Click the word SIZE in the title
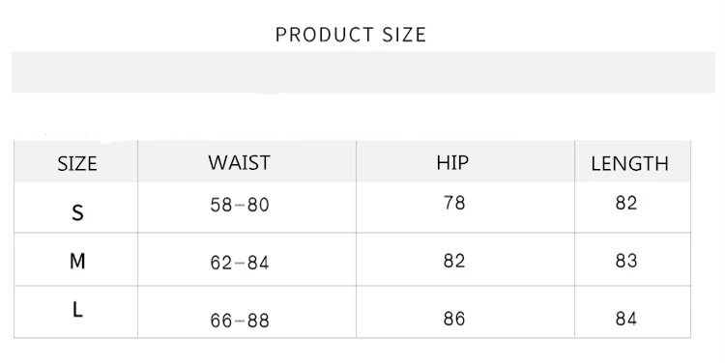Screen dimensions: 725x364 pyautogui.click(x=404, y=35)
